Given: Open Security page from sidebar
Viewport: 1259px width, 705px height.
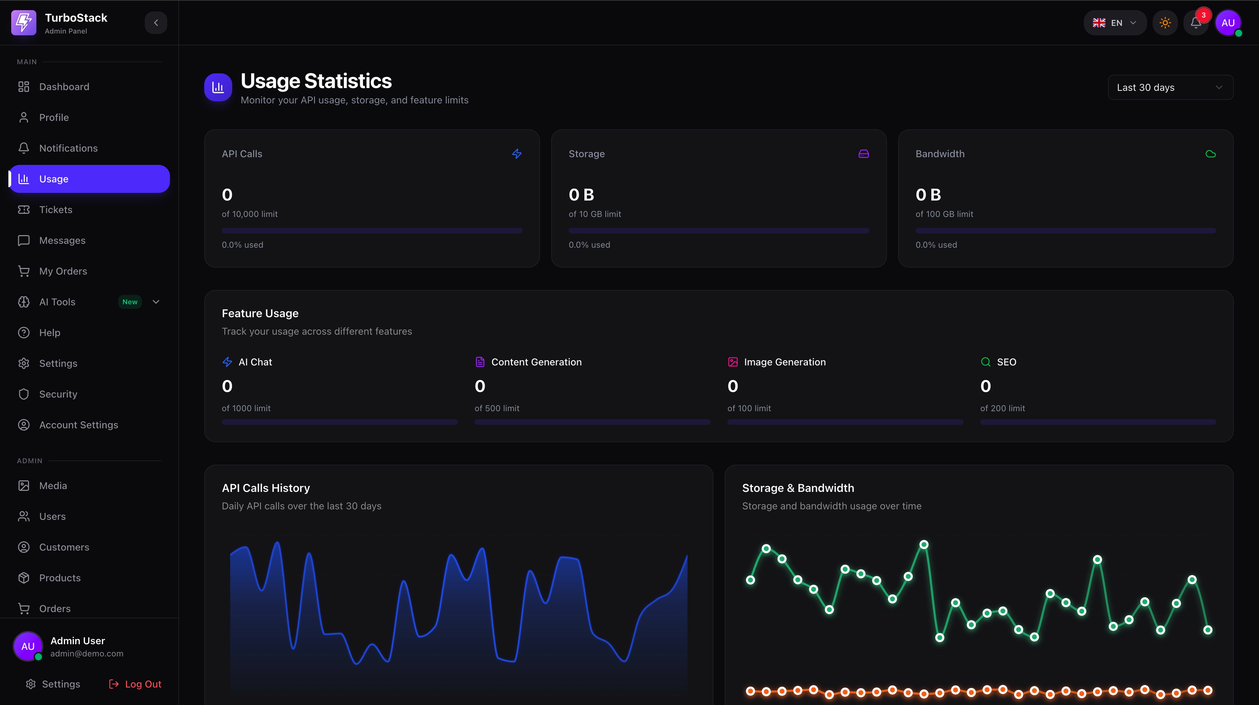Looking at the screenshot, I should (x=58, y=394).
